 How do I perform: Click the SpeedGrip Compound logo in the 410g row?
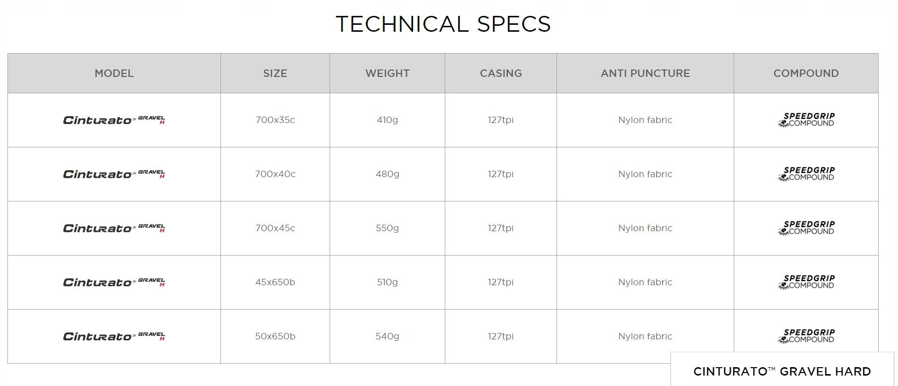(806, 120)
